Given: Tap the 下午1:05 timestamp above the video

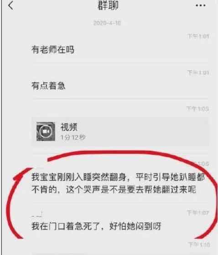Looking at the screenshot, I should (197, 109).
